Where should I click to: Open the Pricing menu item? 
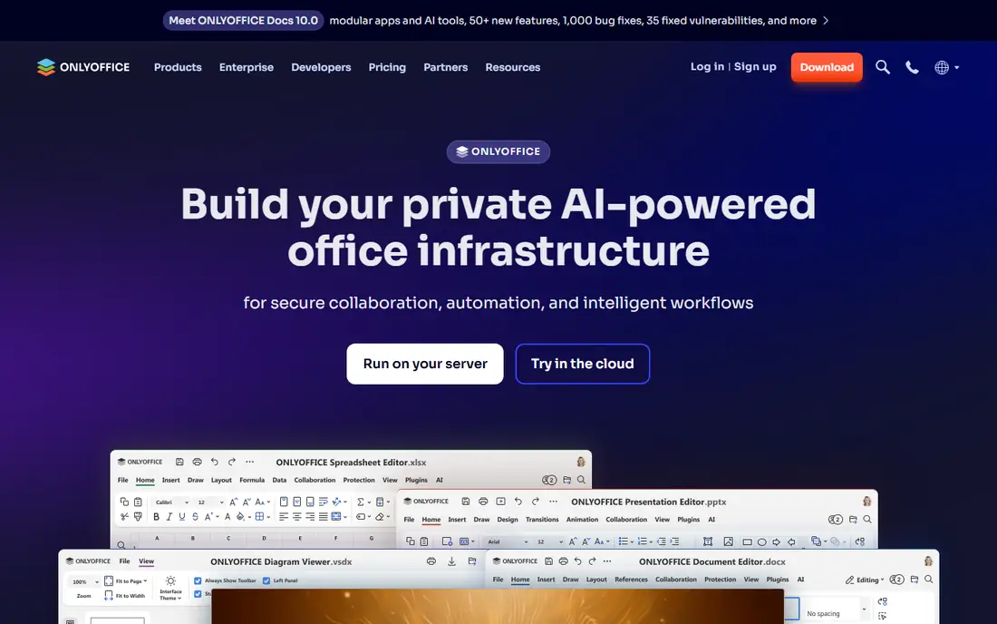pyautogui.click(x=387, y=67)
